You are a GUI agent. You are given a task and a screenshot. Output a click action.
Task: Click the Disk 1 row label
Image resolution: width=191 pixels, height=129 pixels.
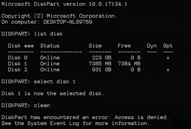18,64
